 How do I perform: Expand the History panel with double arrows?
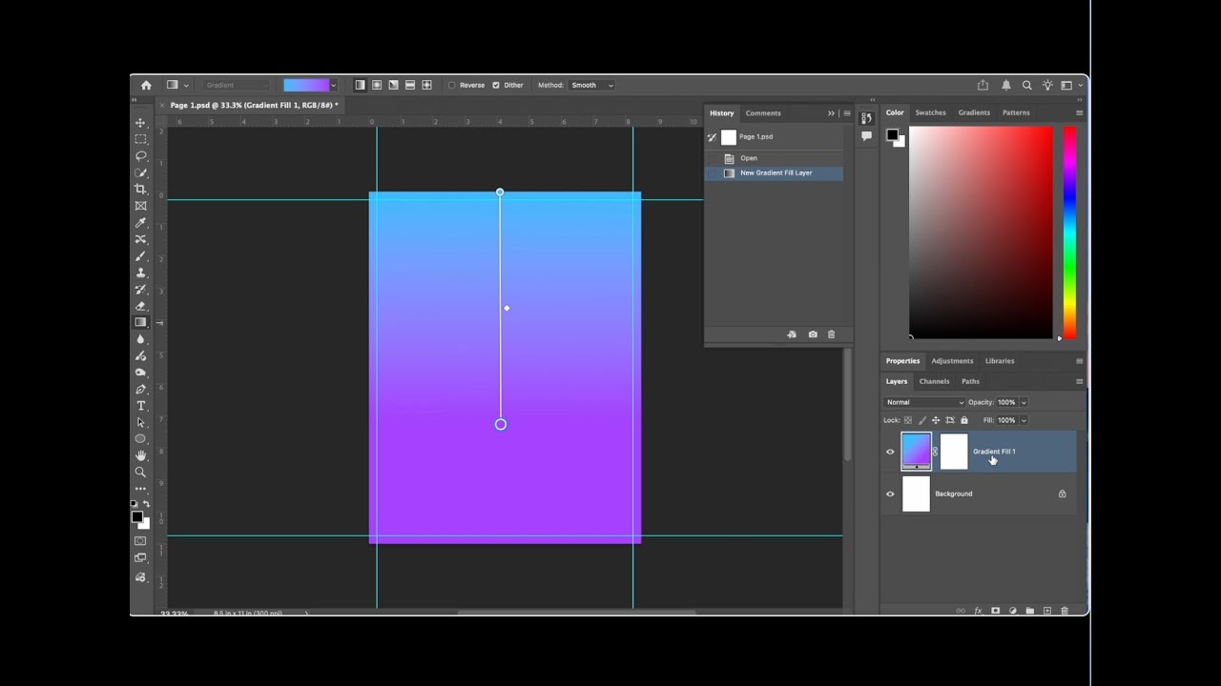831,113
